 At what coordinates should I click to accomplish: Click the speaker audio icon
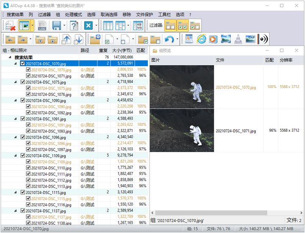coord(263,39)
